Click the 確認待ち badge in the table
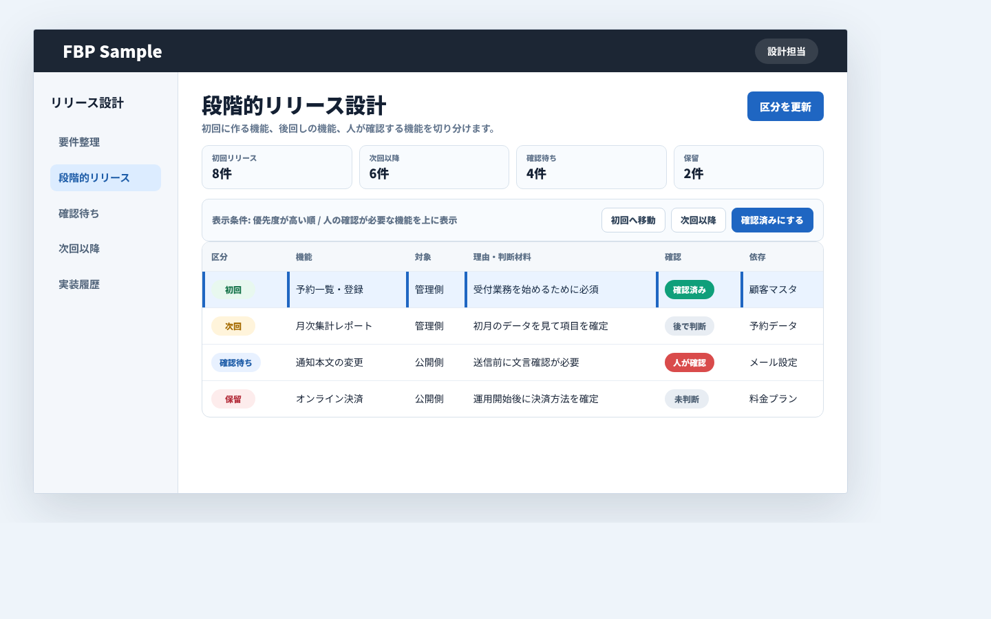This screenshot has height=619, width=991. click(x=236, y=362)
